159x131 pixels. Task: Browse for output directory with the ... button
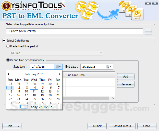tap(148, 31)
